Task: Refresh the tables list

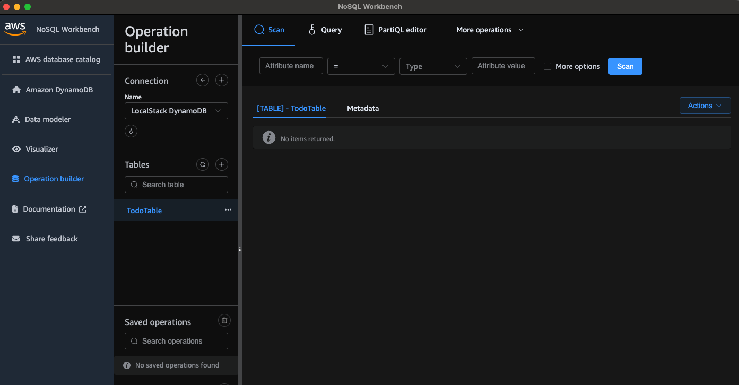Action: [203, 164]
